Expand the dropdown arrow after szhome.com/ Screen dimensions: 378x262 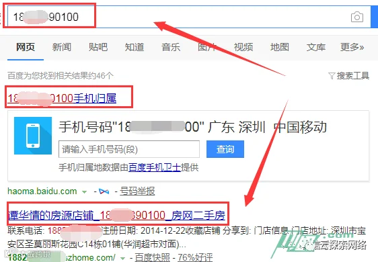click(x=122, y=259)
